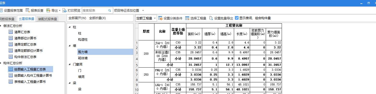Click the 设置分类条件 icon
The width and height of the screenshot is (376, 94).
pos(160,18)
